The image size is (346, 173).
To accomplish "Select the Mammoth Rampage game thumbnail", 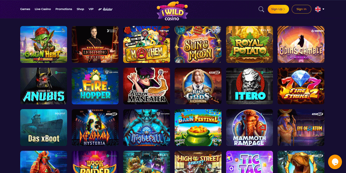I will pyautogui.click(x=249, y=127).
